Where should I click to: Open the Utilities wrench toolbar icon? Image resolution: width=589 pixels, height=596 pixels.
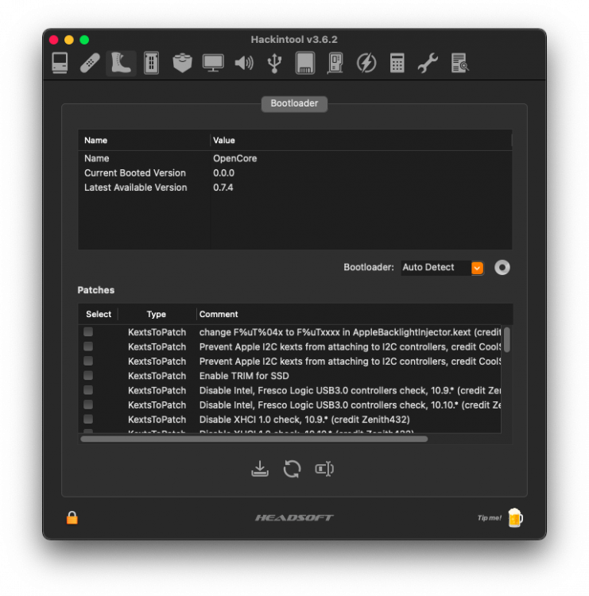click(428, 63)
